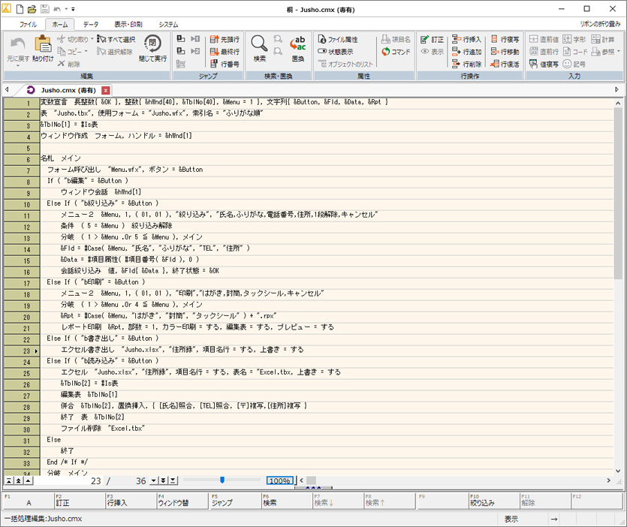Viewport: 627px width, 527px height.
Task: Open the quick access toolbar customize dropdown
Action: (73, 8)
